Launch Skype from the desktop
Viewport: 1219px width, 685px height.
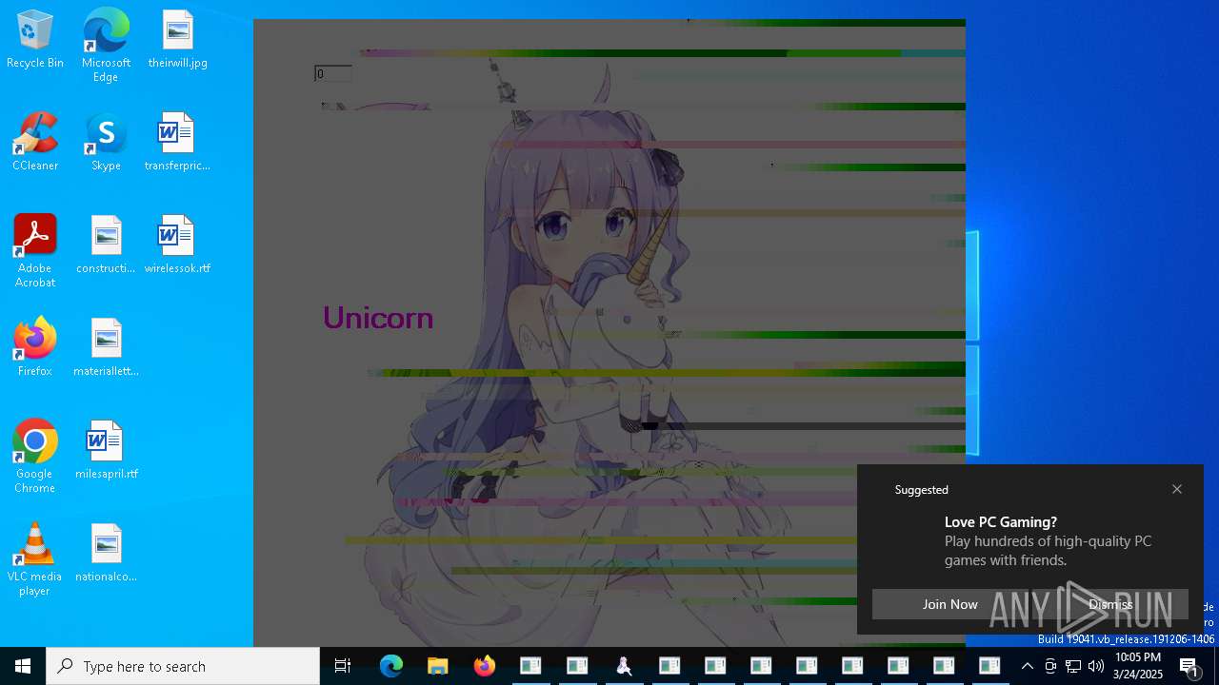tap(106, 143)
